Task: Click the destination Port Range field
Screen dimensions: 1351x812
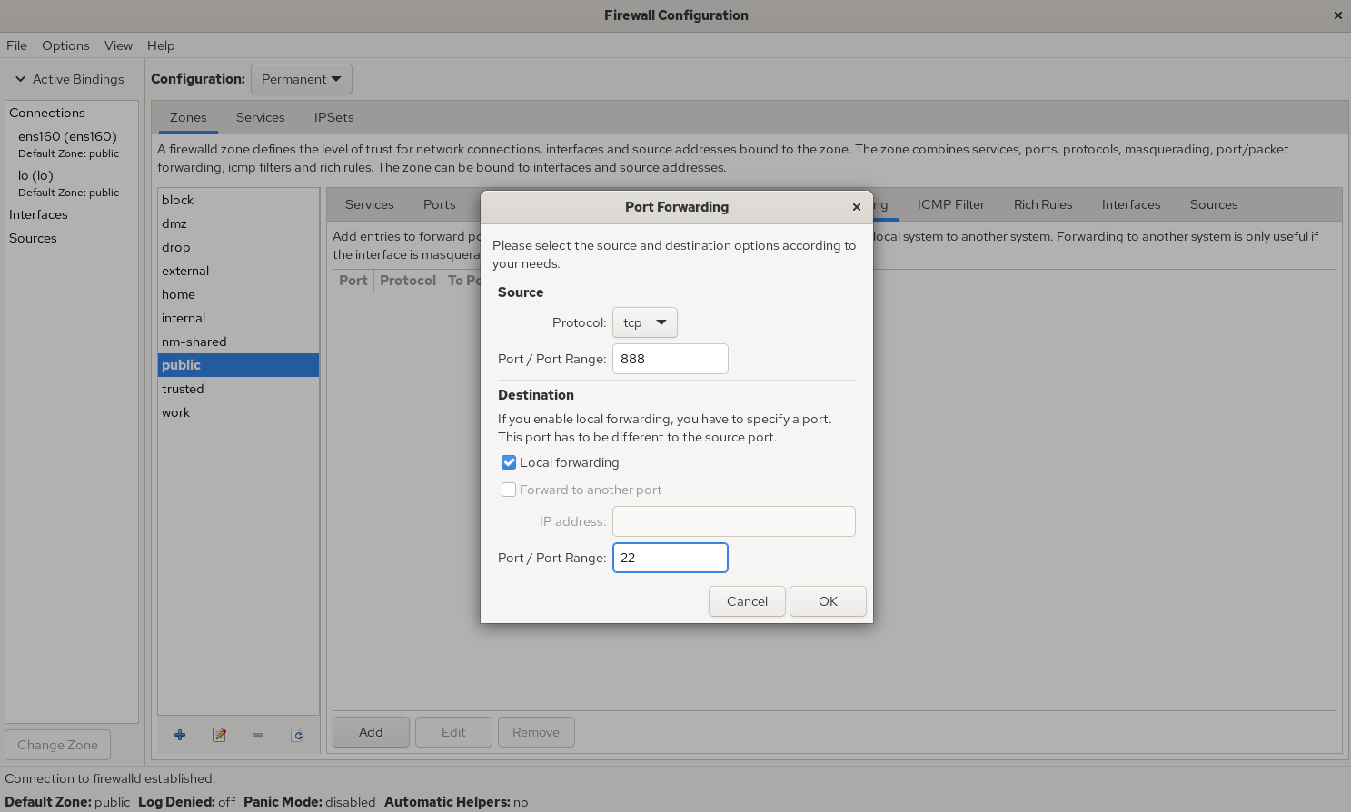Action: (670, 558)
